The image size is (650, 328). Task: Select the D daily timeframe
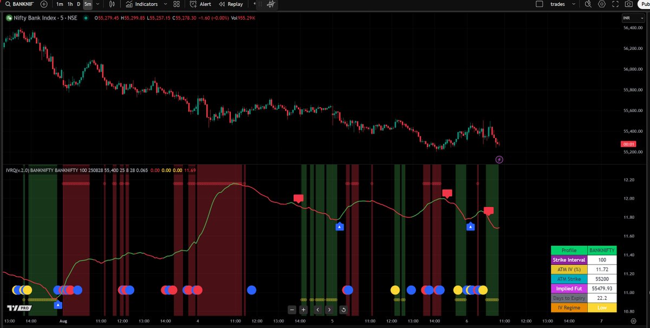(79, 4)
